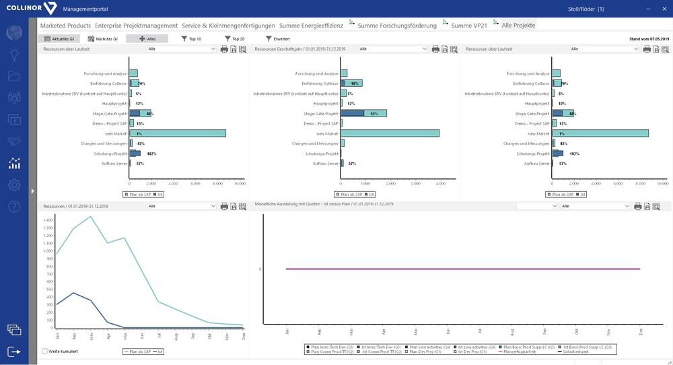Screen dimensions: 673x365
Task: Switch to the Enterprise Projektmanagement tab
Action: tap(136, 25)
